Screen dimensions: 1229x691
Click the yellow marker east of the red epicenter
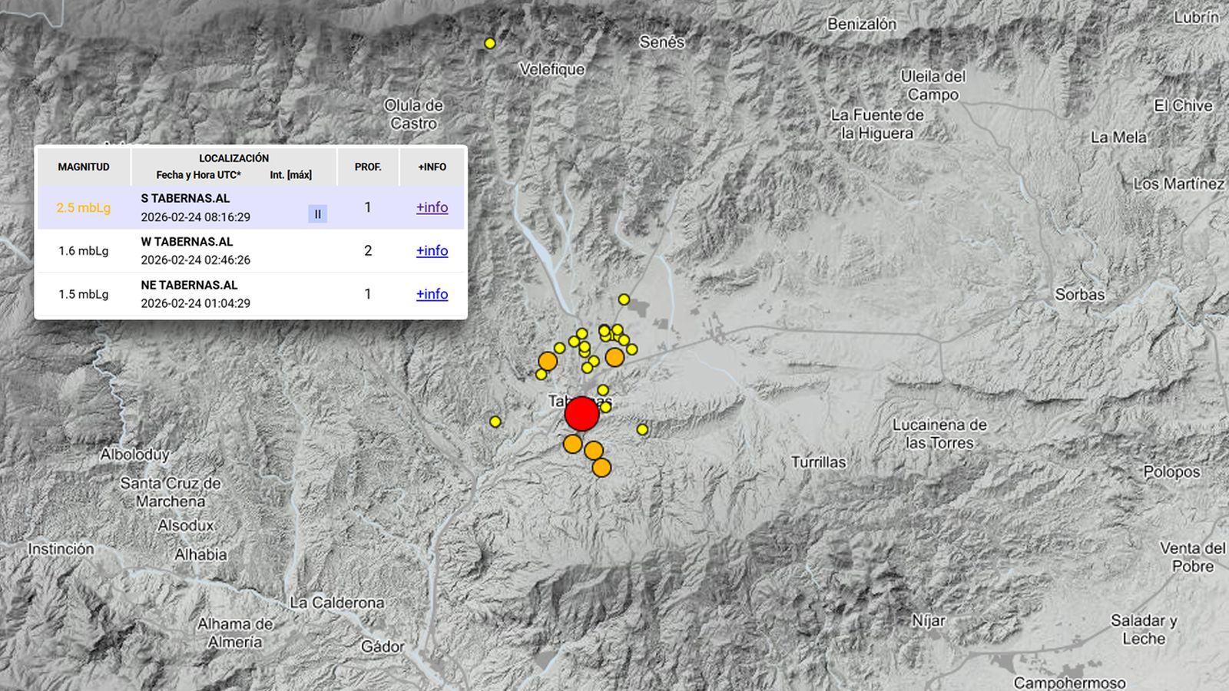[643, 429]
